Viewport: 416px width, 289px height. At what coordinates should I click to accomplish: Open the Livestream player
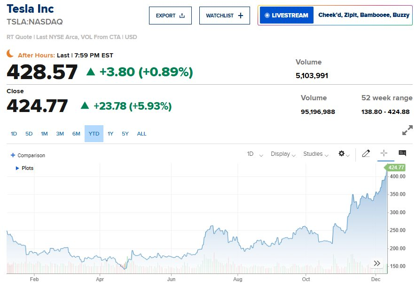[x=287, y=16]
